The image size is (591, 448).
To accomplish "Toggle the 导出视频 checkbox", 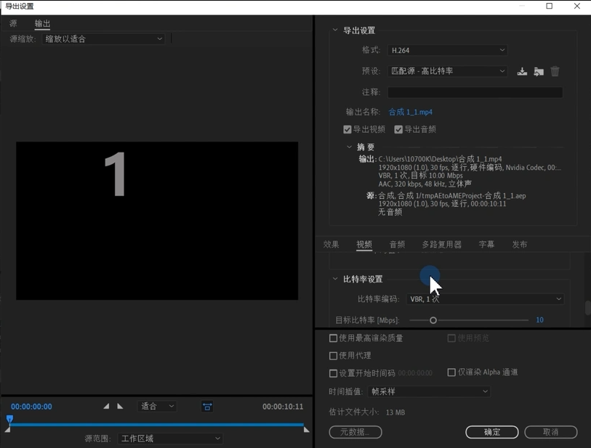I will (347, 129).
